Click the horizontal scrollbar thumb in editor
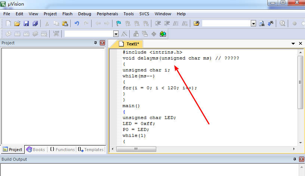 point(136,149)
